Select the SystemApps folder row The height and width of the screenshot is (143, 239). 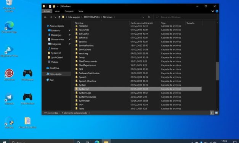(x=138, y=93)
